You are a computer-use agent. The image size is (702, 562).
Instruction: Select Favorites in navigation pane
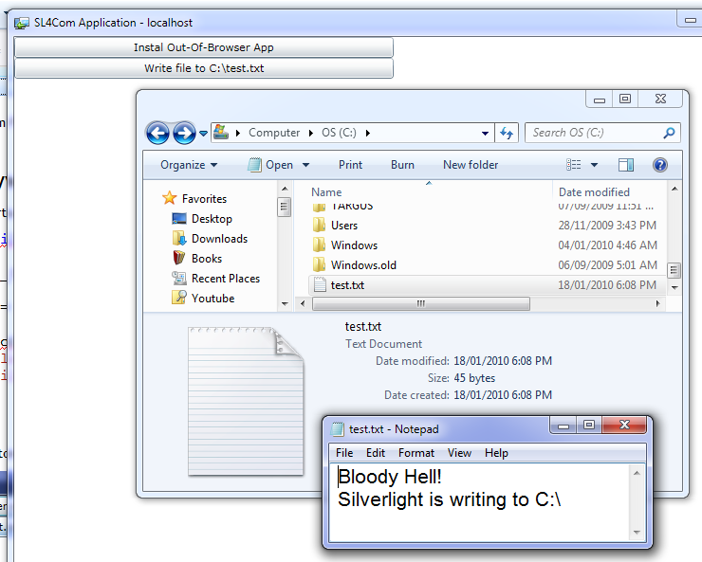(204, 198)
